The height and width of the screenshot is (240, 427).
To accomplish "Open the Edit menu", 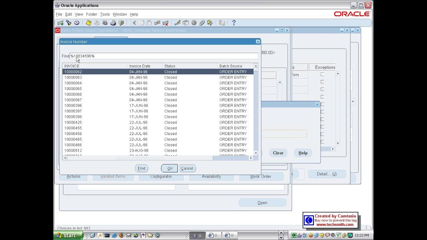I will pos(68,14).
